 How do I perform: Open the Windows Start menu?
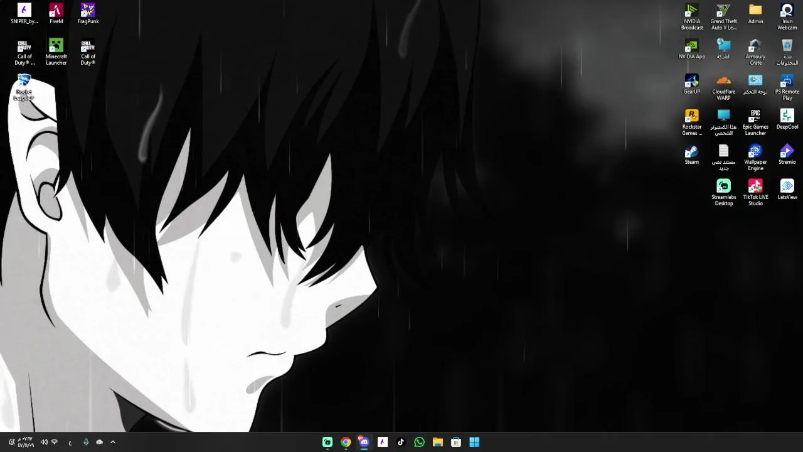coord(474,442)
